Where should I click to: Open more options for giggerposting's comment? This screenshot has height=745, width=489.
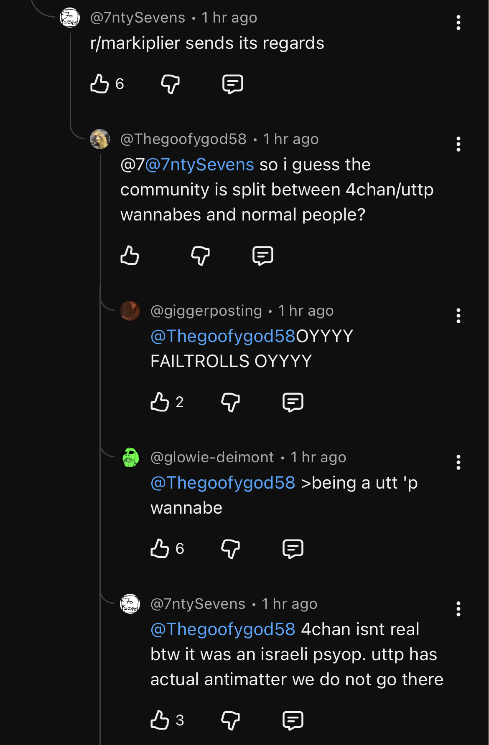click(x=458, y=316)
